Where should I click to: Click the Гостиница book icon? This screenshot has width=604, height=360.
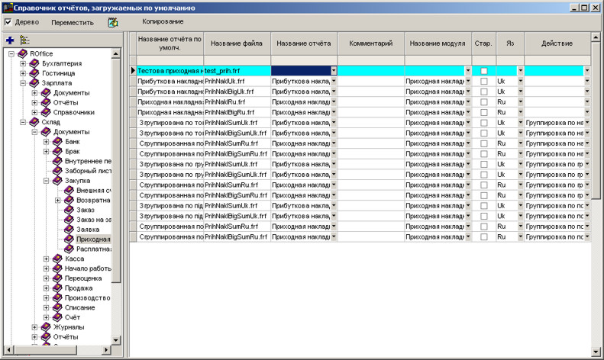(x=34, y=73)
